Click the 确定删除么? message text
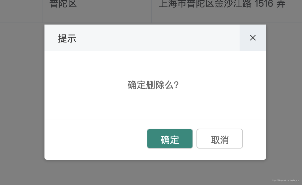 click(x=153, y=85)
